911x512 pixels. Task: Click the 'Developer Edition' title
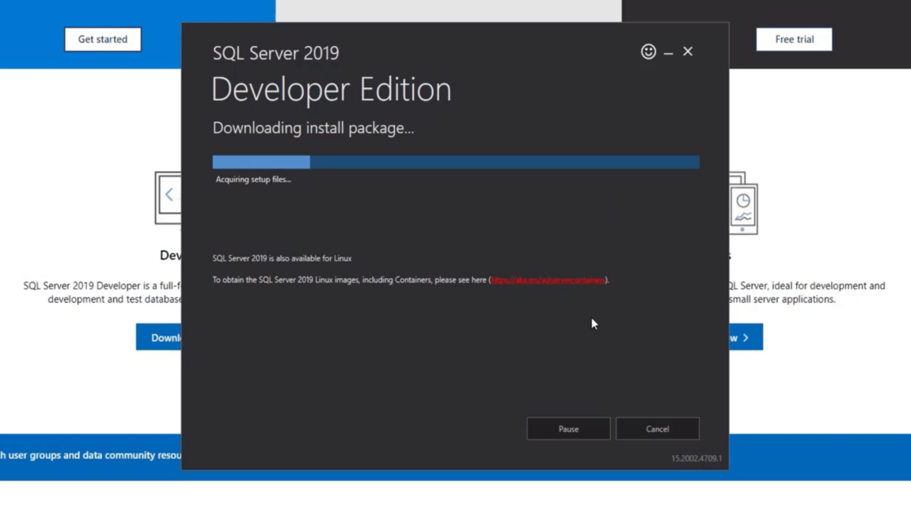point(331,89)
